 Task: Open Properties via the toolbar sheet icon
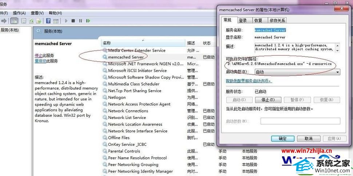[23, 21]
